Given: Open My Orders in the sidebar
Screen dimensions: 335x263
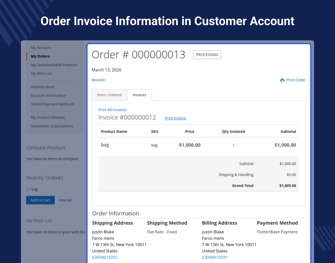Looking at the screenshot, I should (40, 56).
